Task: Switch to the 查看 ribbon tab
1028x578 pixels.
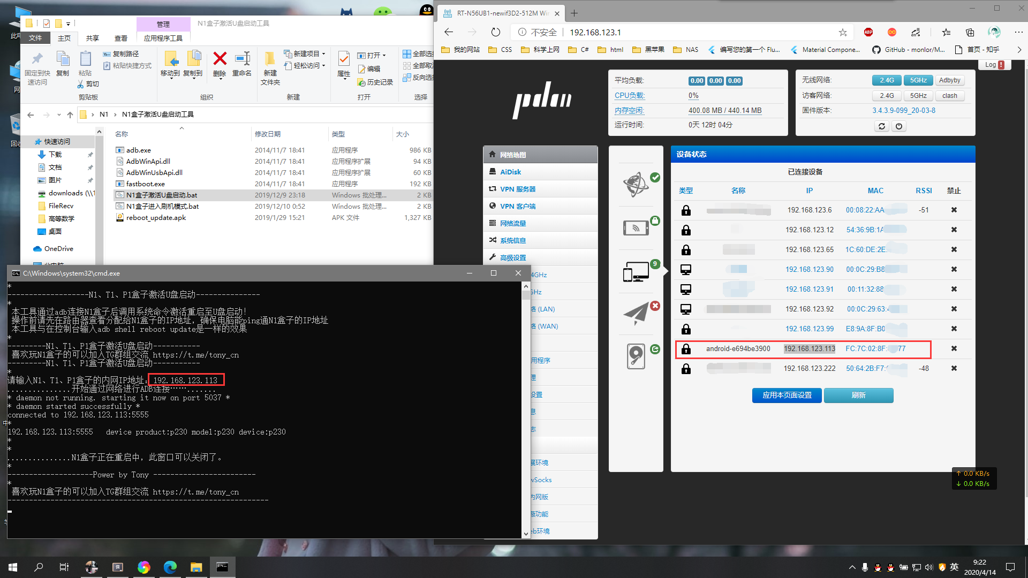Action: point(121,38)
